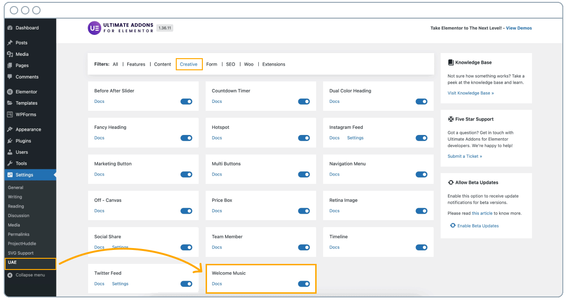Image resolution: width=567 pixels, height=303 pixels.
Task: Toggle the Marketing Button switch
Action: [x=187, y=175]
